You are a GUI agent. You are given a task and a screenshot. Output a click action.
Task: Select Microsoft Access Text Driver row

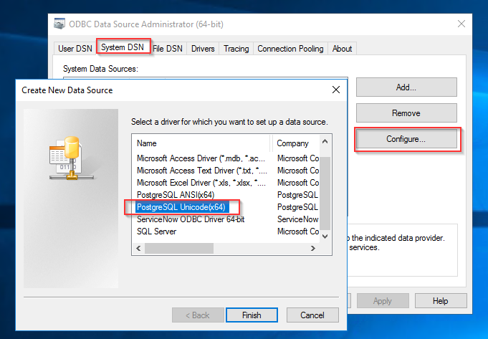[202, 171]
